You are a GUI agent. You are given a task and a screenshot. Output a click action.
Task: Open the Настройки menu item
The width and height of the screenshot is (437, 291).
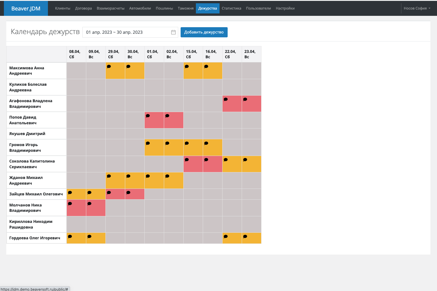285,8
